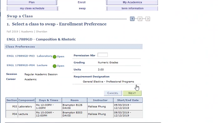Screen dimensions: 218x123
Task: Click the Next button
Action: [x=132, y=93]
